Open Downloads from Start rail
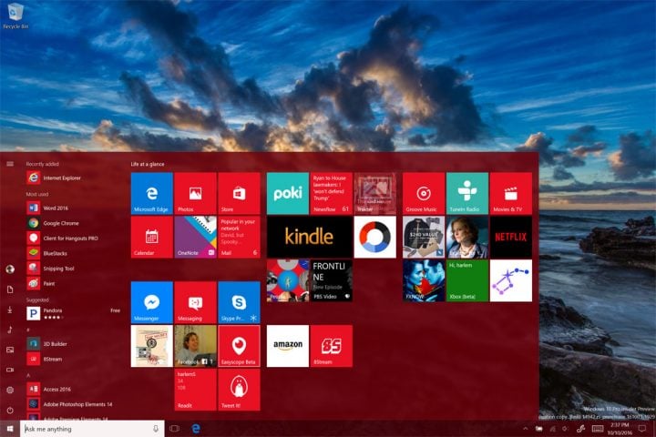 (10, 310)
